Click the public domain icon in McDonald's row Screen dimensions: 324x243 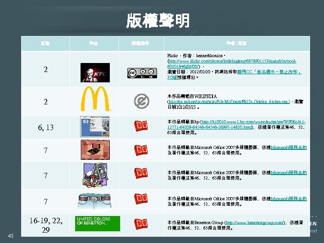coord(142,101)
